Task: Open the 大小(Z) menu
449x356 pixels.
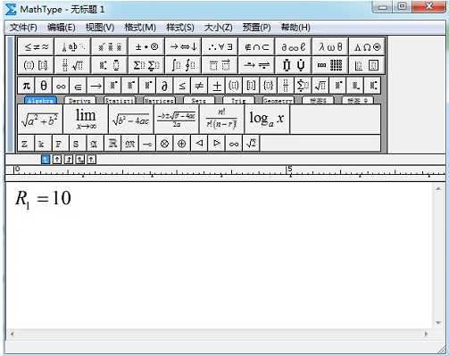Action: pyautogui.click(x=218, y=28)
